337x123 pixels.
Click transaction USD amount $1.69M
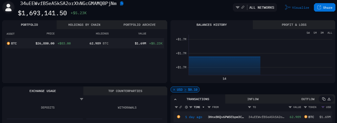pos(325,117)
